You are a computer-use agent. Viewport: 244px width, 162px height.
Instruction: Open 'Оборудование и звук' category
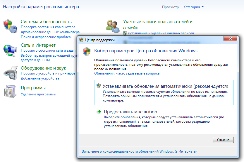[43, 68]
